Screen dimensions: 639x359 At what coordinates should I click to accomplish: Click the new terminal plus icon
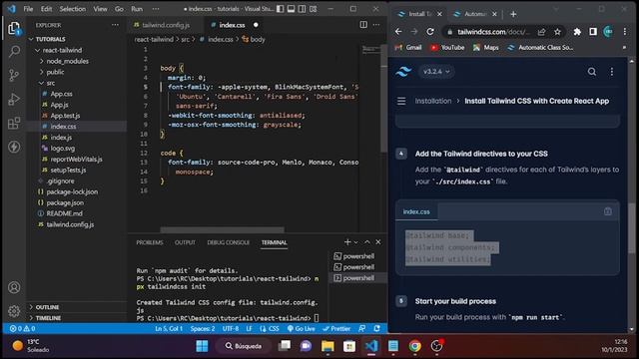(347, 242)
